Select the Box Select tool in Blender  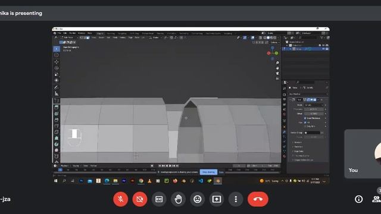tap(57, 49)
